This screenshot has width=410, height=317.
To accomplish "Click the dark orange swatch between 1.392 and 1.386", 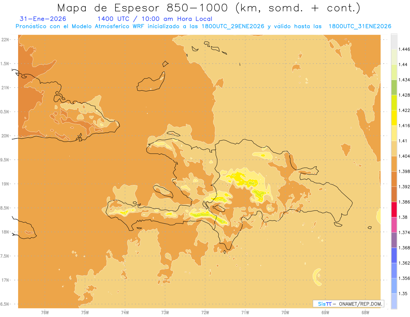I will click(394, 194).
